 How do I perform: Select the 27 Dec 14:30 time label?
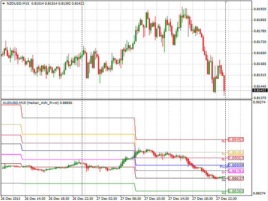point(179,198)
